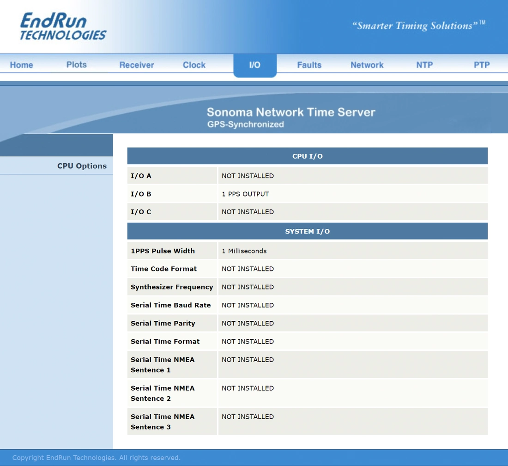Select the I/O C row label
The image size is (508, 466).
[141, 212]
